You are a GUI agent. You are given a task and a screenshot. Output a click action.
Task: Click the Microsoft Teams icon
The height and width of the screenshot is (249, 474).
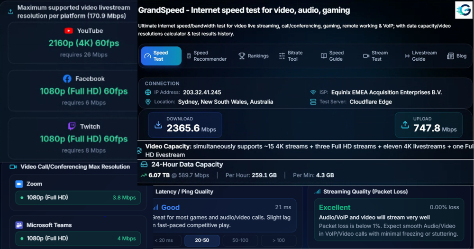coord(19,225)
